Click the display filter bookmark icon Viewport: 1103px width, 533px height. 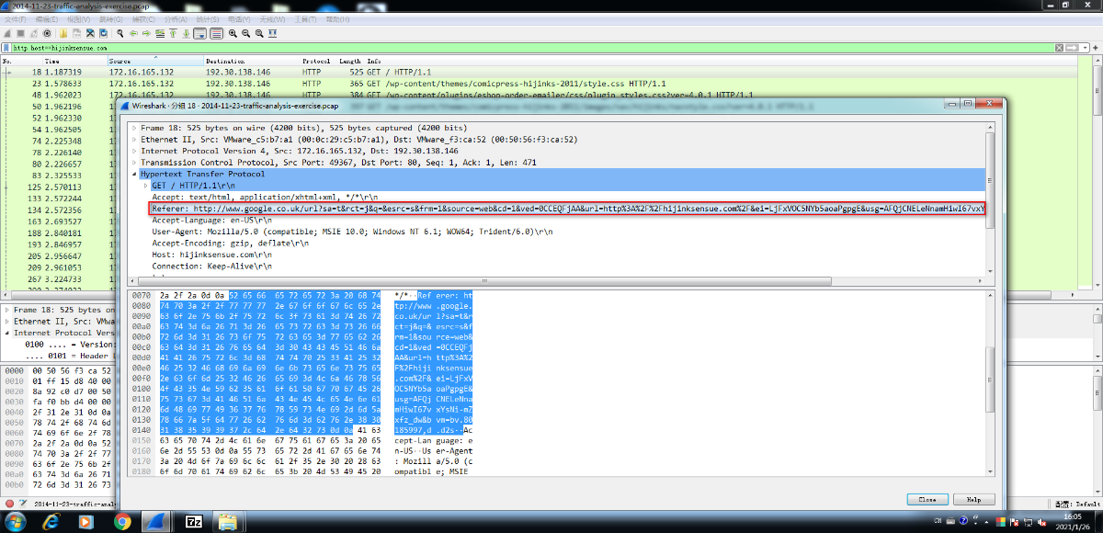[x=6, y=48]
